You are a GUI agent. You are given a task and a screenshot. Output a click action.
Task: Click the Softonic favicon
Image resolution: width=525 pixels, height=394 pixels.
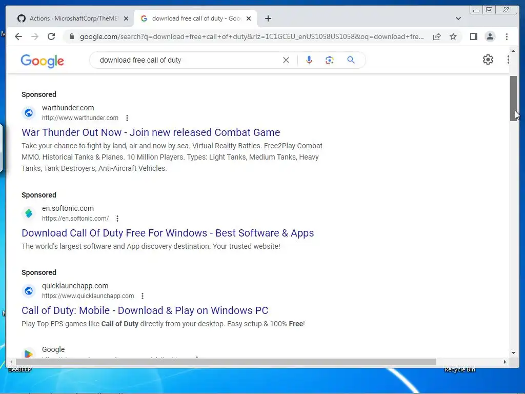(x=29, y=213)
